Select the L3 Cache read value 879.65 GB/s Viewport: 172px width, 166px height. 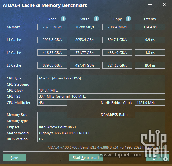click(x=52, y=65)
